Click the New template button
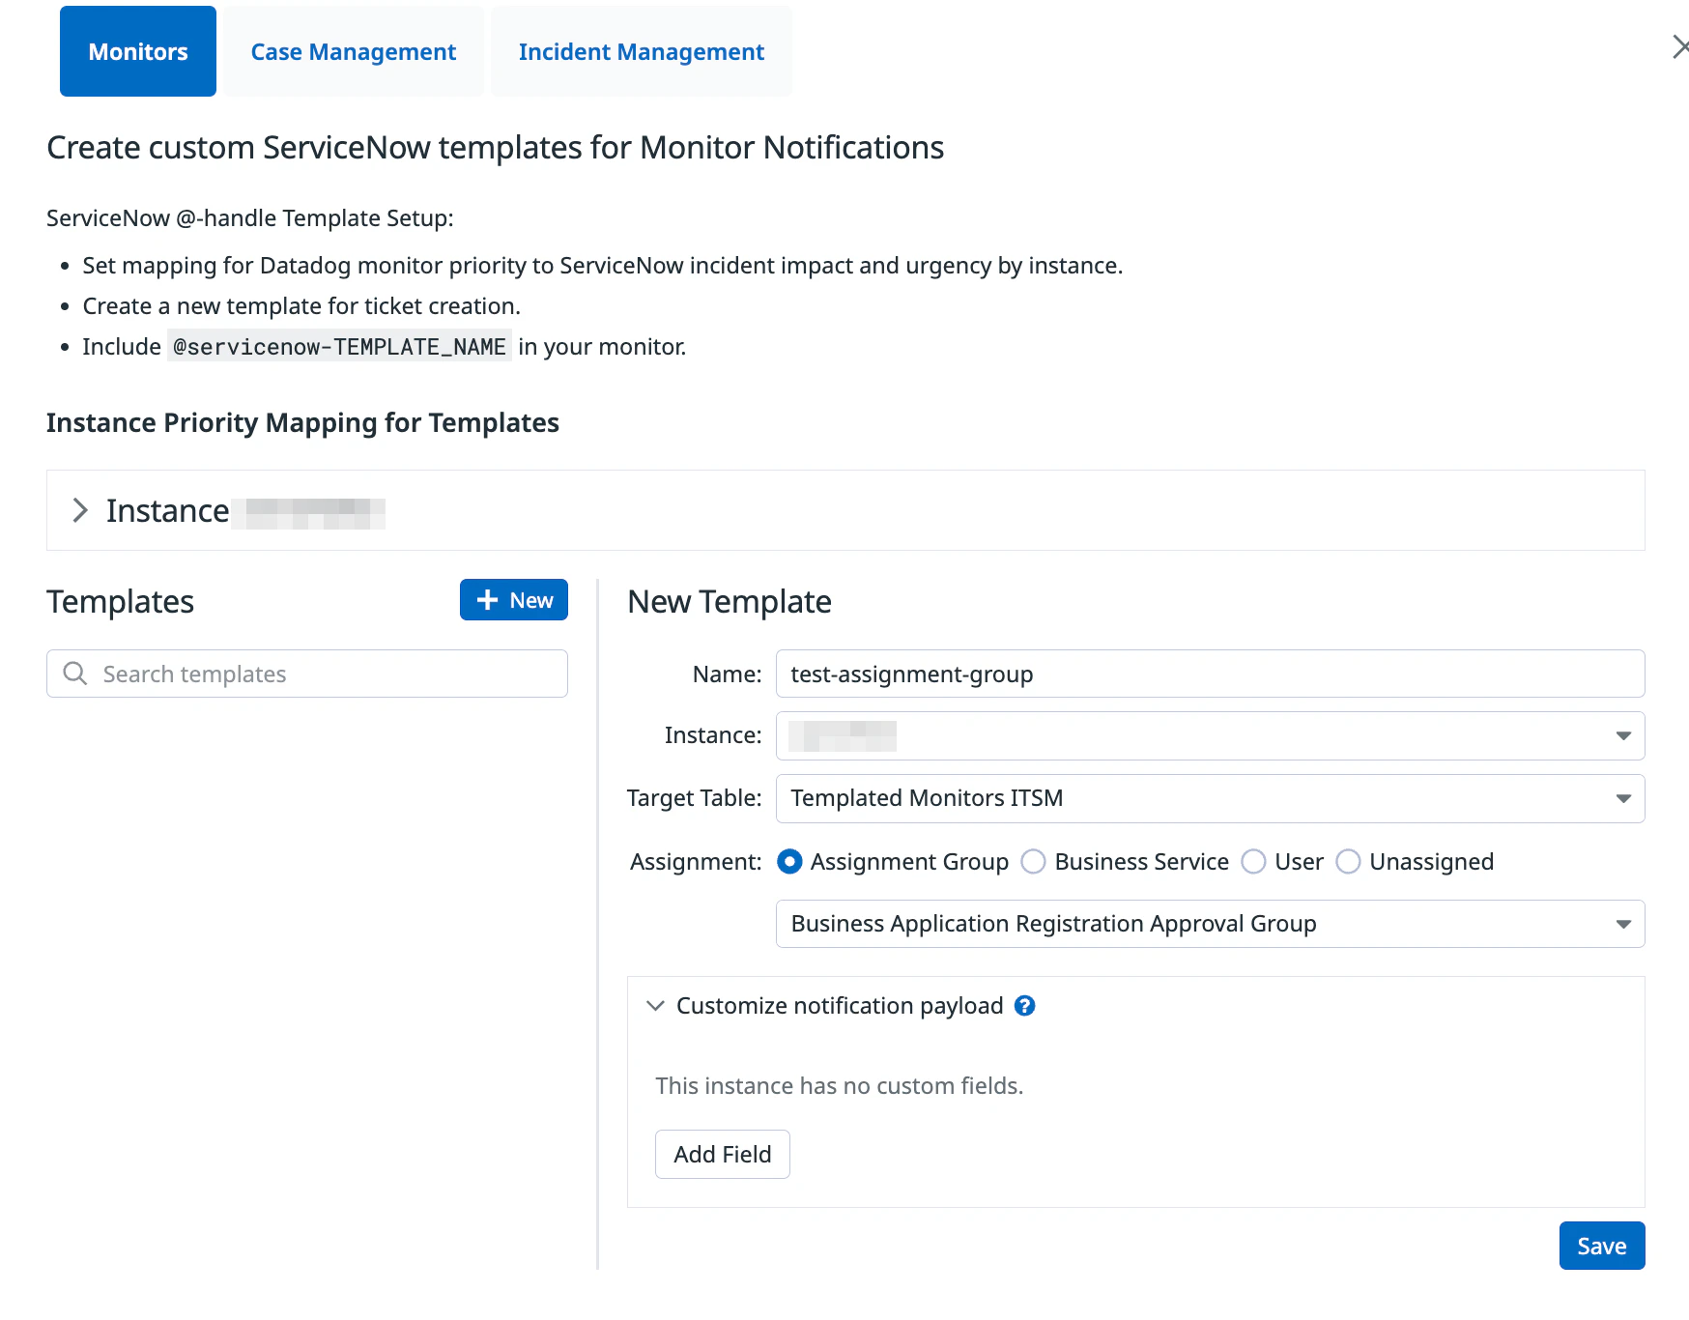The image size is (1689, 1320). click(514, 600)
